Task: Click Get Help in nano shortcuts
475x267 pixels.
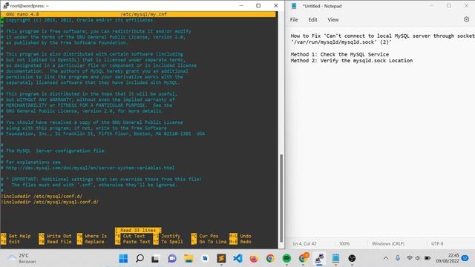Action: (20, 236)
